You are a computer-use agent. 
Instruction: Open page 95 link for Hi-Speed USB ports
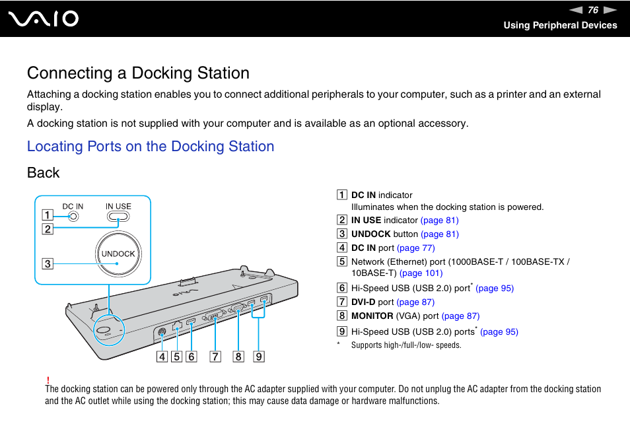click(499, 331)
